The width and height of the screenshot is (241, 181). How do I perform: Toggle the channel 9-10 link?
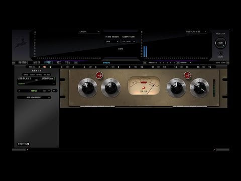coord(136,67)
